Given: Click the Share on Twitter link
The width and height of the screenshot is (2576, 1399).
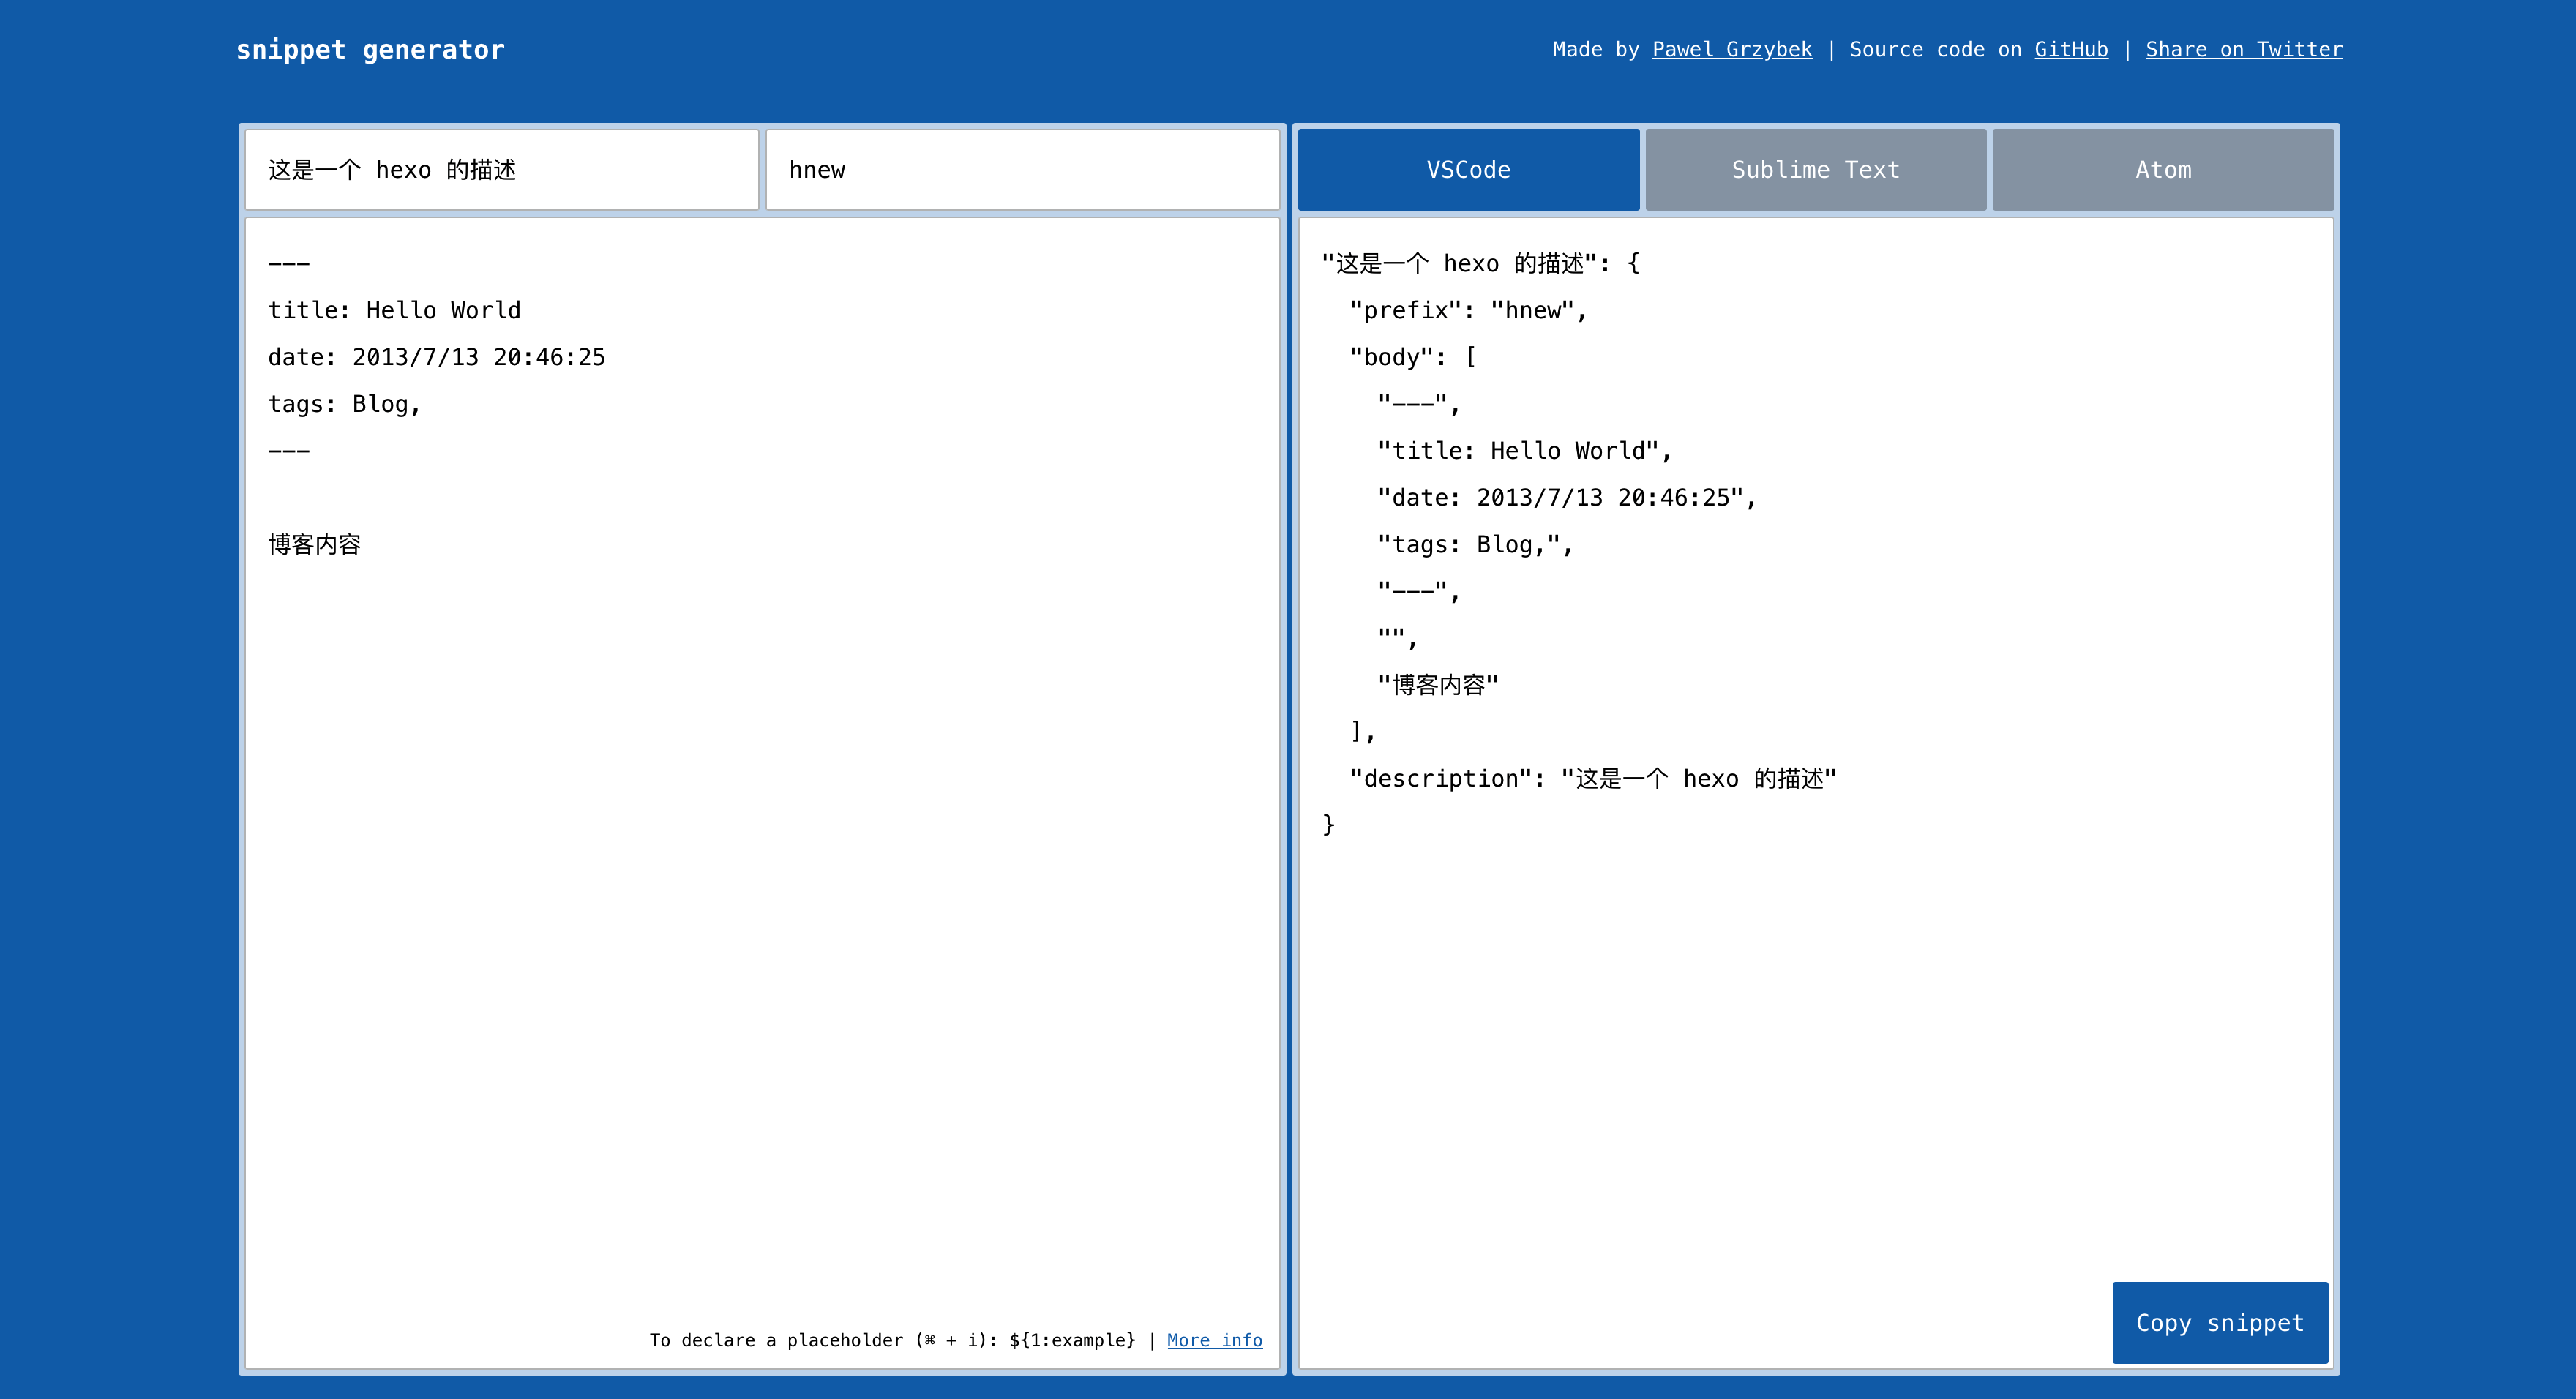Looking at the screenshot, I should [2243, 49].
